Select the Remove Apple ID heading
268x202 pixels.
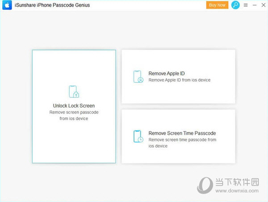[x=167, y=73]
